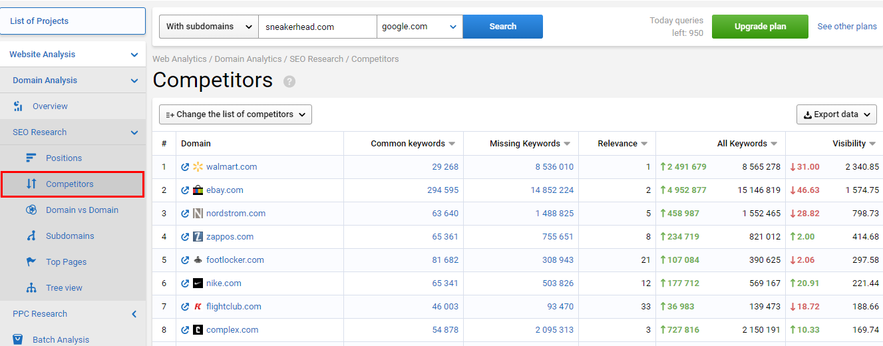Viewport: 883px width, 346px height.
Task: Open ebay.com external link icon
Action: (185, 190)
